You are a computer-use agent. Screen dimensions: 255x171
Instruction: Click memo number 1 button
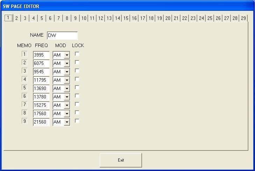click(24, 54)
